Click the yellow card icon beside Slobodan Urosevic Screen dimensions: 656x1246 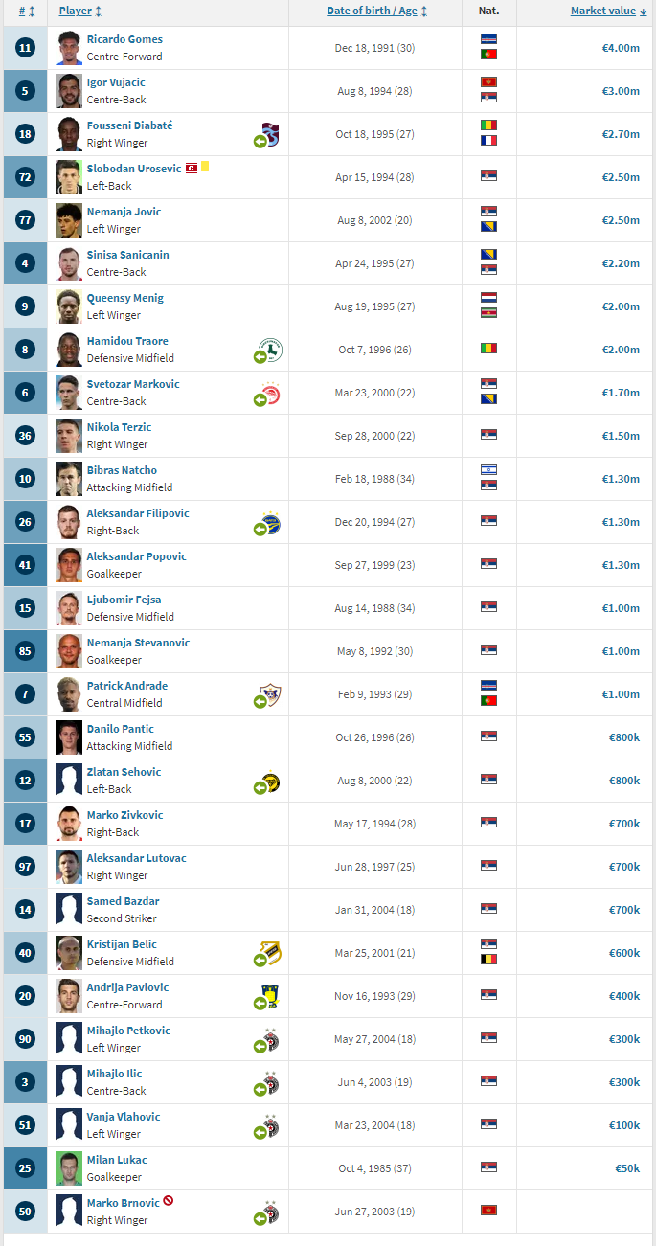tap(204, 167)
